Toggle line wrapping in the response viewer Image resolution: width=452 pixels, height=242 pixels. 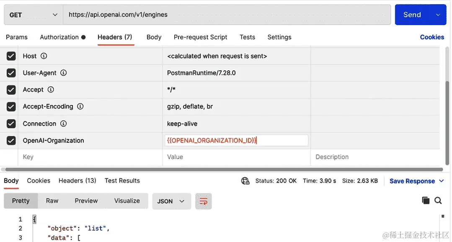point(204,201)
